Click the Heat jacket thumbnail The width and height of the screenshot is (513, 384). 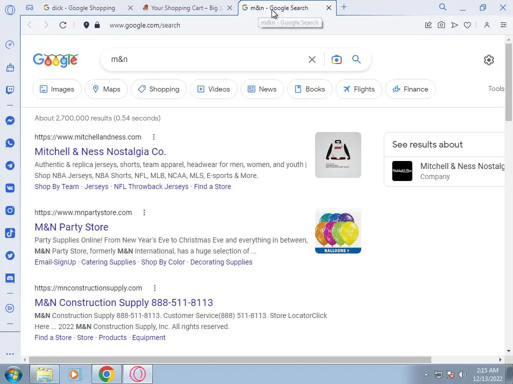point(338,155)
